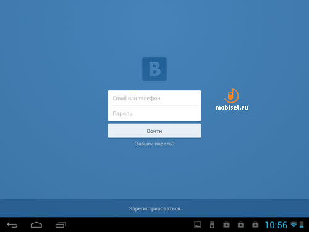Viewport: 309px width, 232px height.
Task: Open the screenshot picture notification icon
Action: pyautogui.click(x=198, y=225)
